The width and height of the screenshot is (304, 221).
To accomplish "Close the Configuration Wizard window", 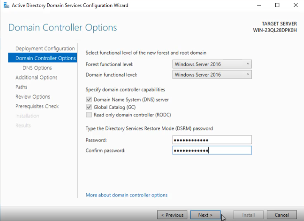I will [x=296, y=5].
